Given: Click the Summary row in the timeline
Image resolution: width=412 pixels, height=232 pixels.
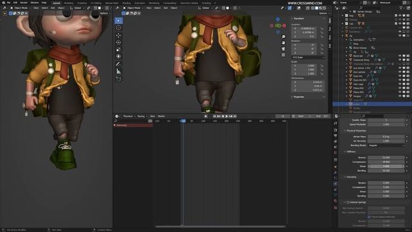Looking at the screenshot, I should pyautogui.click(x=133, y=126).
